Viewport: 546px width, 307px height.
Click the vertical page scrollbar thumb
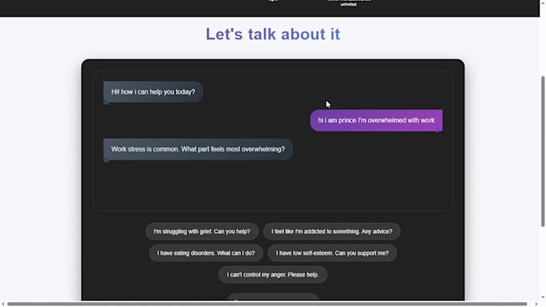tap(543, 151)
